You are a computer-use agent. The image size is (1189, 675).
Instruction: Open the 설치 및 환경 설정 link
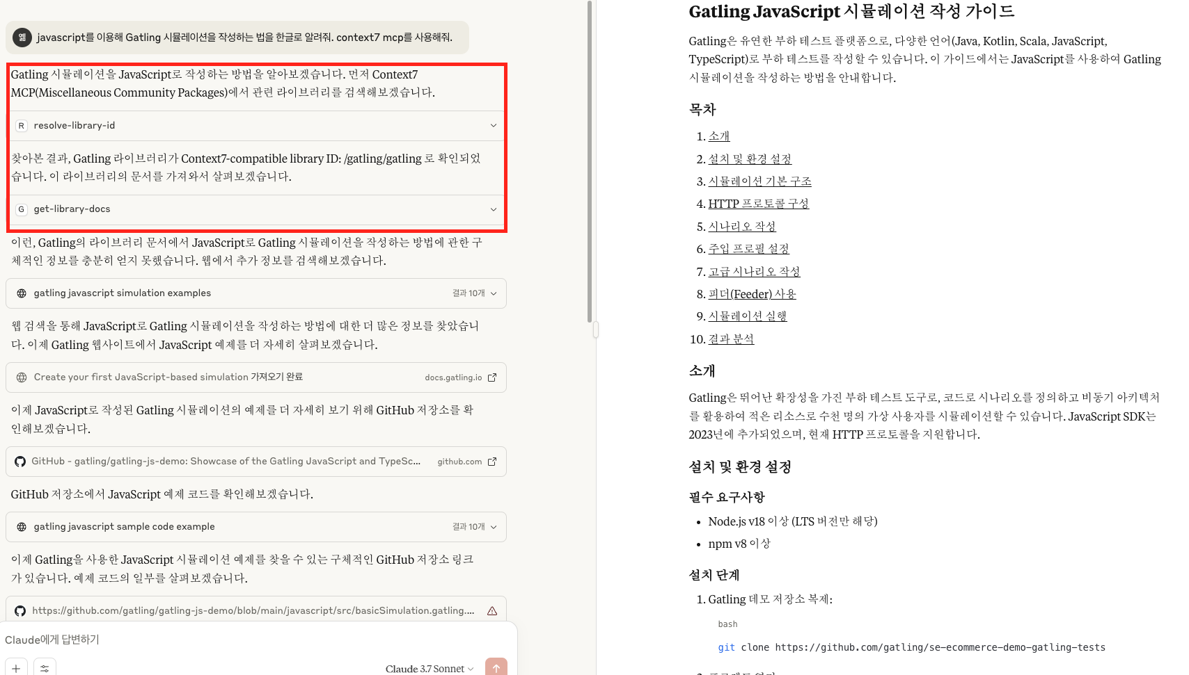(750, 159)
